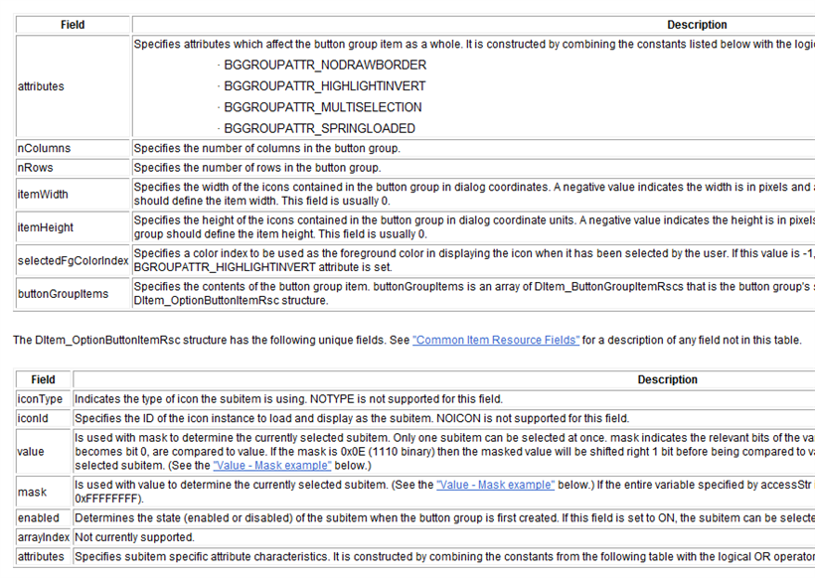The width and height of the screenshot is (815, 578).
Task: Click BGGROUPATTR_MULTISELECTION constant
Action: pyautogui.click(x=323, y=107)
